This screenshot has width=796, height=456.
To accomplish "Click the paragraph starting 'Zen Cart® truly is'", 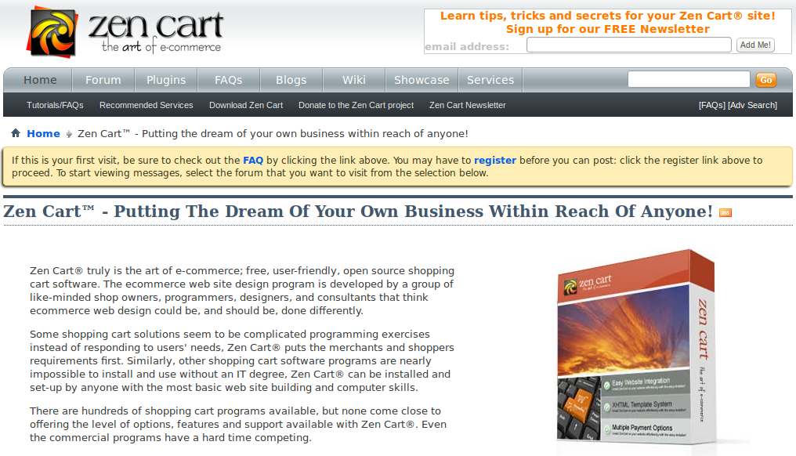I will click(241, 291).
